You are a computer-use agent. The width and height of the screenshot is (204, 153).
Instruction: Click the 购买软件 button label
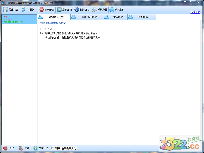[120, 10]
